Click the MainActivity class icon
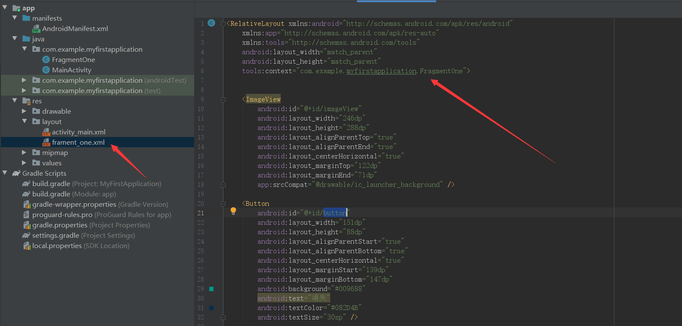 (x=46, y=70)
